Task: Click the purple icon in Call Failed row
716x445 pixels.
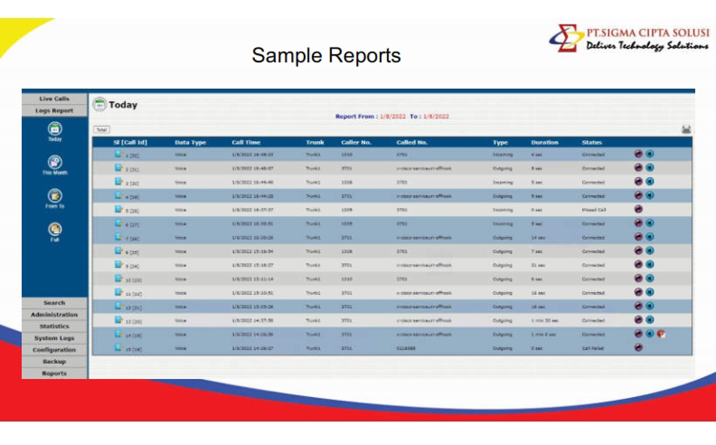Action: [638, 348]
